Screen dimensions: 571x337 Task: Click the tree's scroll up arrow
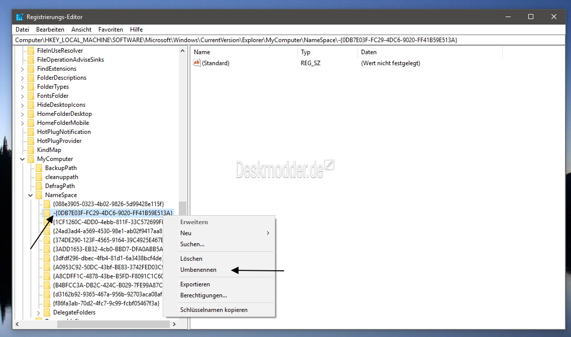click(182, 51)
